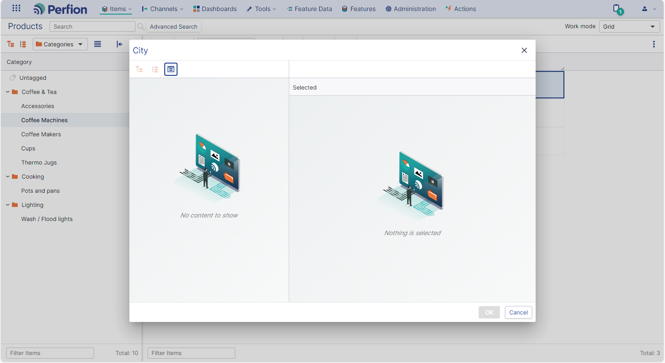This screenshot has height=363, width=665.
Task: Open the apps grid launcher icon
Action: click(x=16, y=8)
